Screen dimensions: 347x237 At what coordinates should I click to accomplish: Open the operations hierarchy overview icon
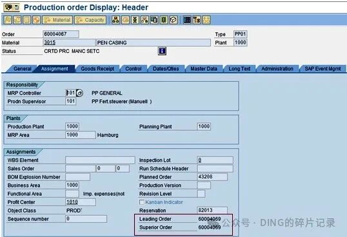coord(115,20)
